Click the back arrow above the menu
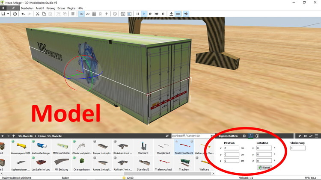 (3, 8)
